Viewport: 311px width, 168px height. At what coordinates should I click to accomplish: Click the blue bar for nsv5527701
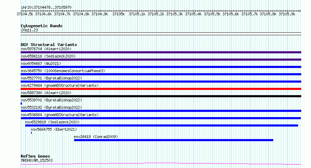[x=161, y=82]
